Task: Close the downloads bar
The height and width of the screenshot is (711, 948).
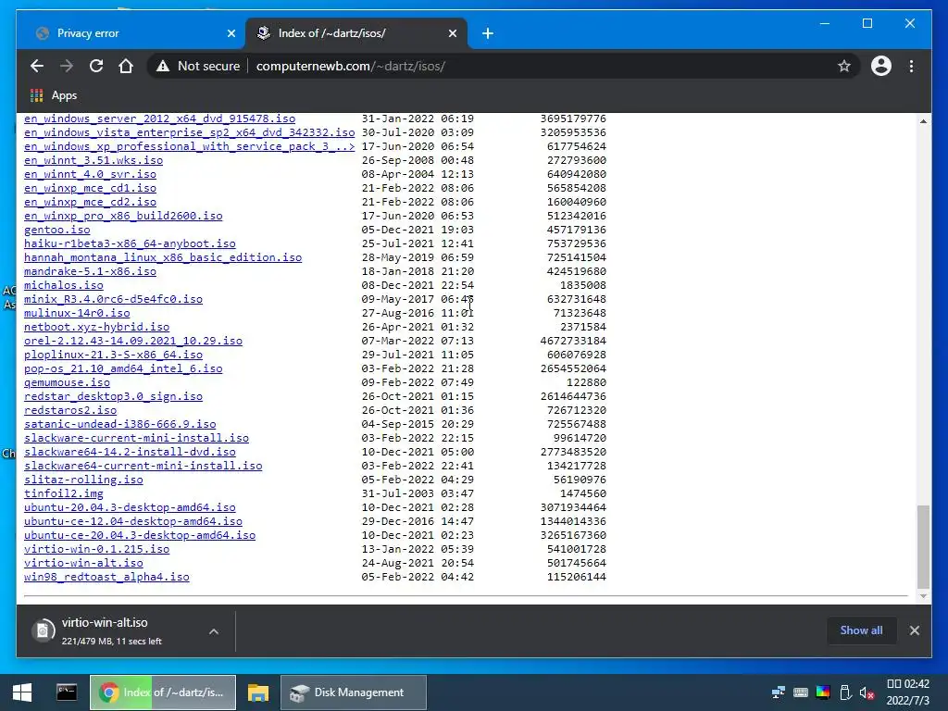Action: 914,630
